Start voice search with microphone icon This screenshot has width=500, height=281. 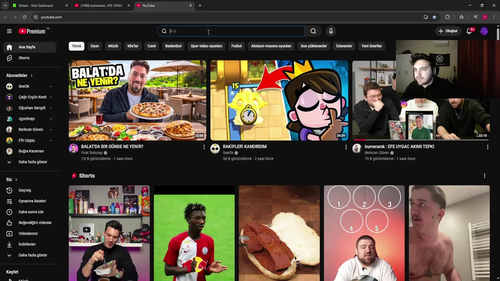point(331,31)
